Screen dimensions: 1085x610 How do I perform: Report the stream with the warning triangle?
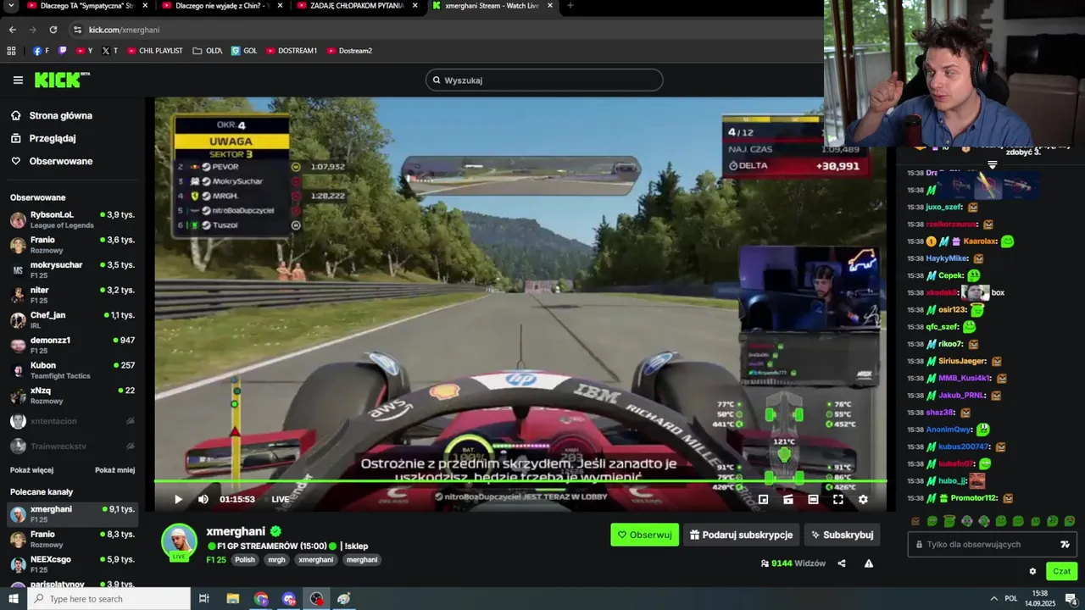point(869,563)
